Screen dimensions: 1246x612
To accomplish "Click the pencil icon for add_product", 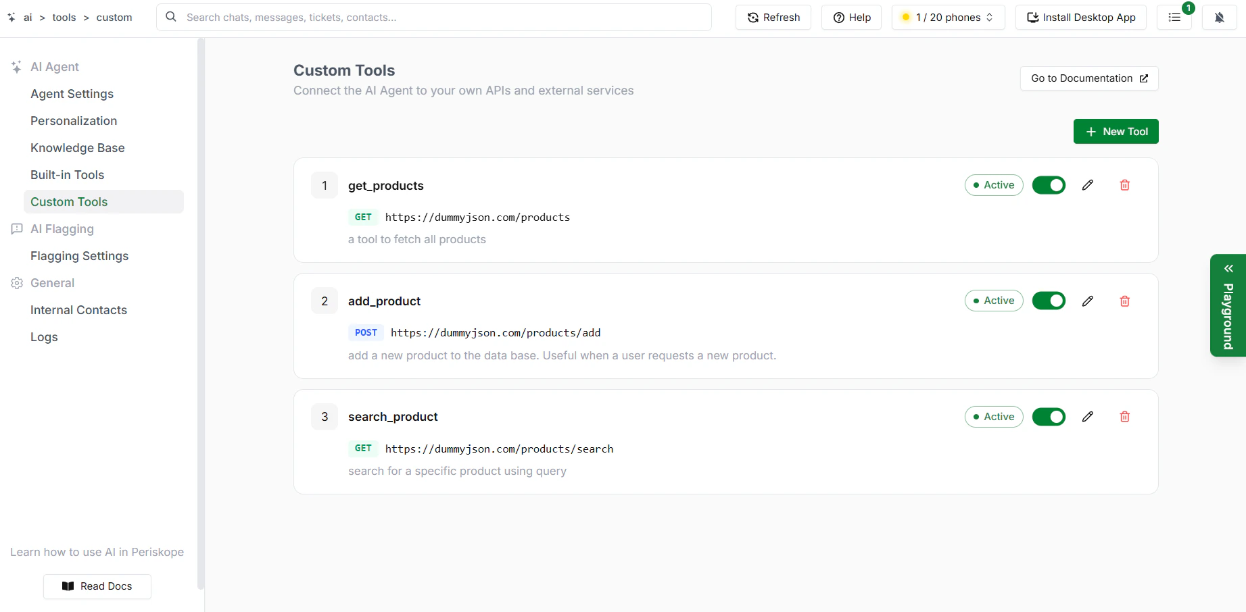I will pyautogui.click(x=1087, y=301).
